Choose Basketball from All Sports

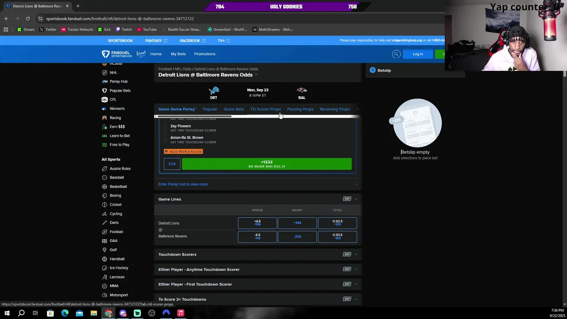tap(118, 187)
